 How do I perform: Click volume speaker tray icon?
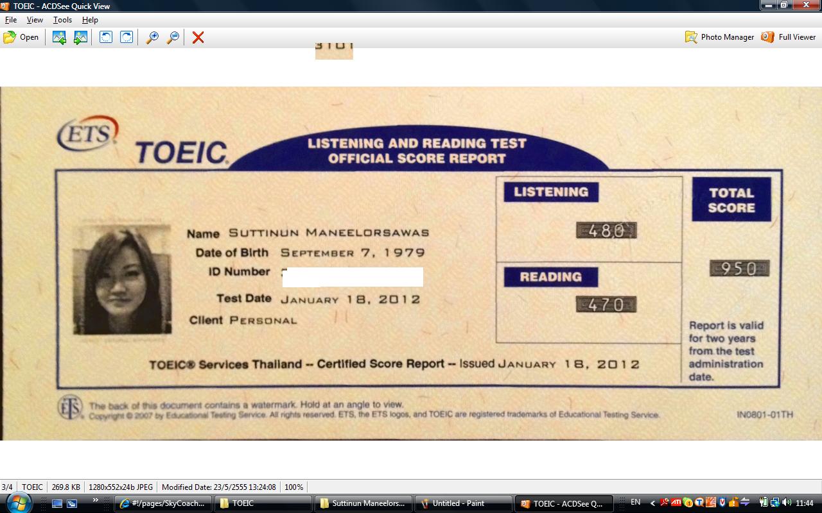(787, 502)
